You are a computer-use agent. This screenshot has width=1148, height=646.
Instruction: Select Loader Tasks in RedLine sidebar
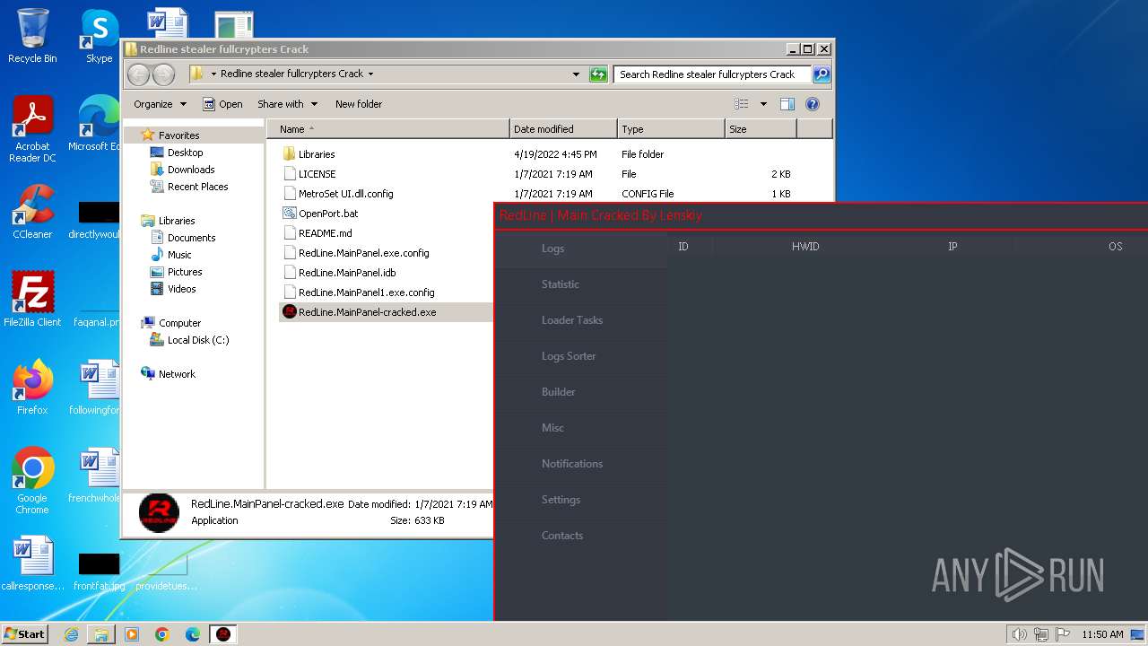tap(571, 320)
